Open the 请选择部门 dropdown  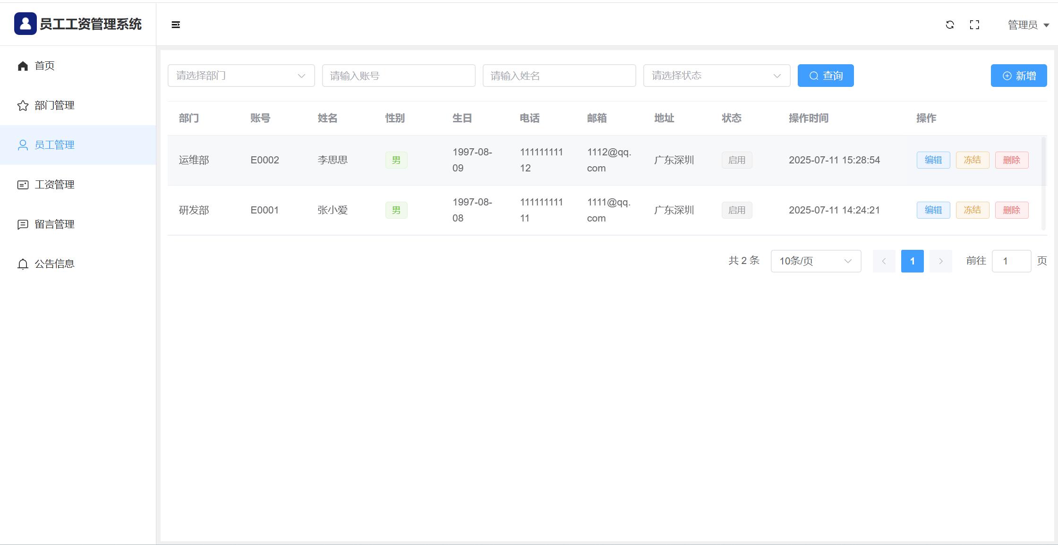[241, 76]
